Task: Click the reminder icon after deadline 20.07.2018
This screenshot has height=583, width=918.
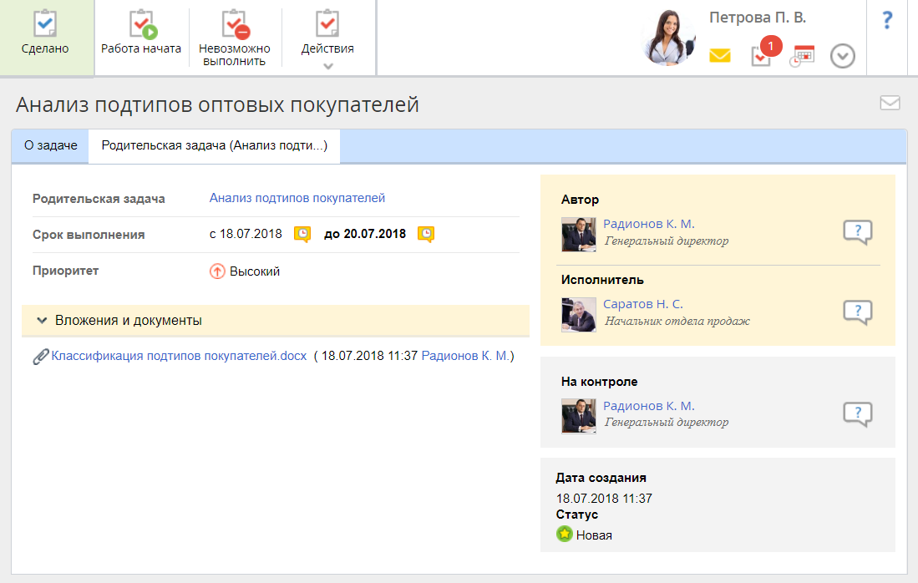Action: pos(426,234)
